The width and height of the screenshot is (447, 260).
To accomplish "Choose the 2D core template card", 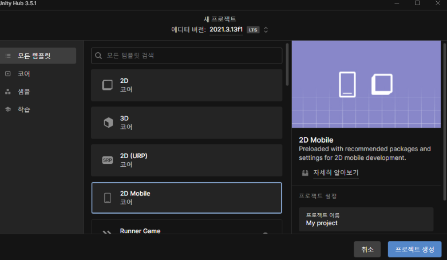I will [x=187, y=85].
